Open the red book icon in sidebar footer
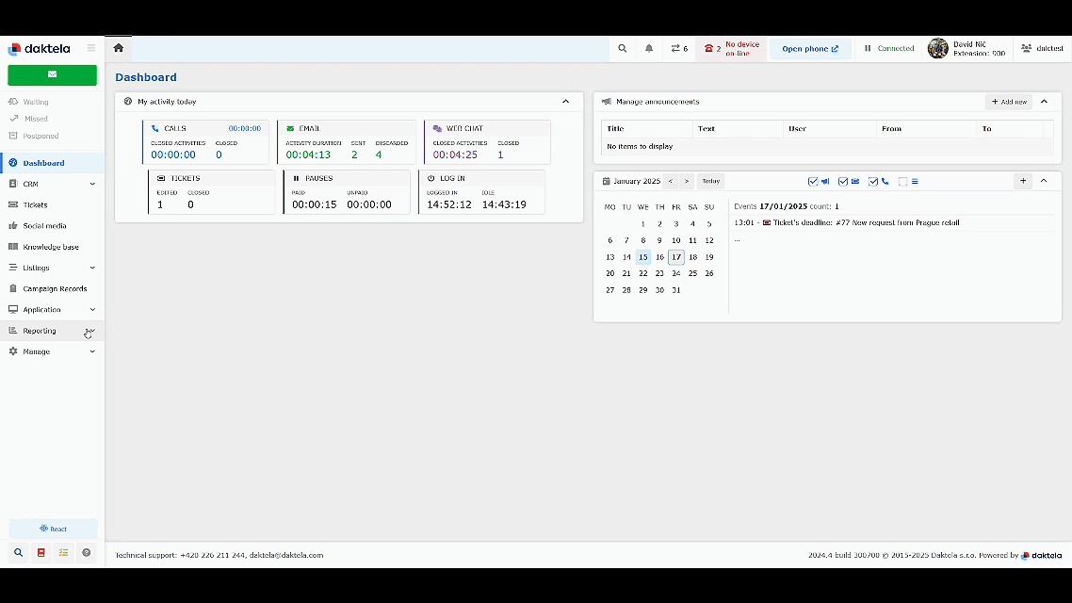The image size is (1072, 603). pos(41,553)
